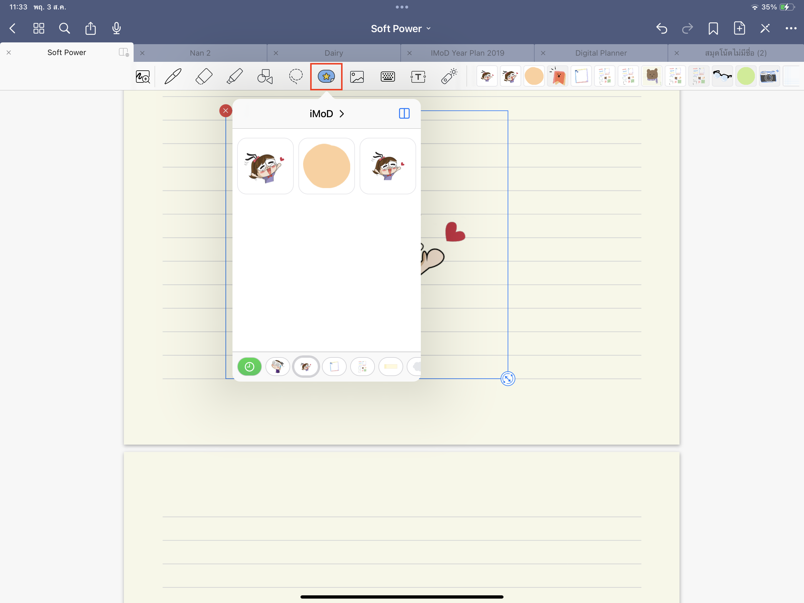Screen dimensions: 804x603
Task: Select the Pen tool
Action: click(173, 77)
